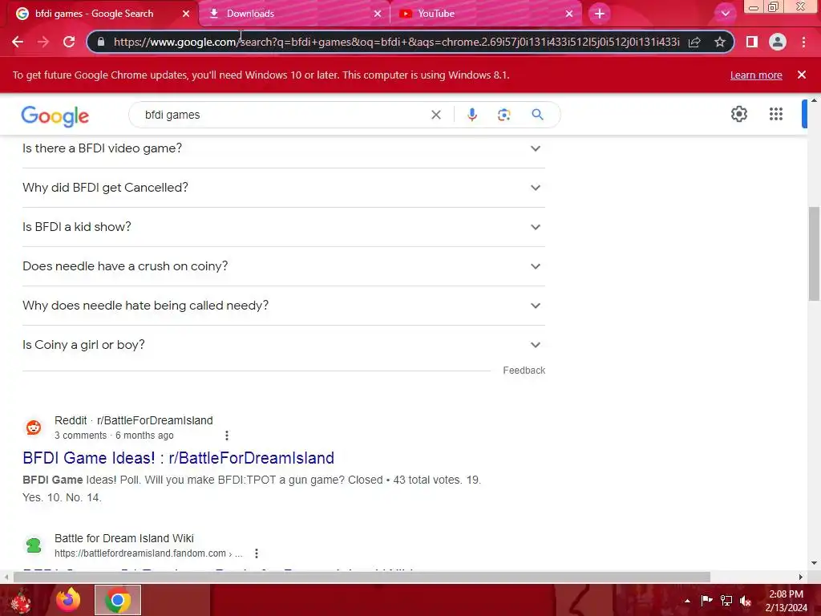Close the Downloads tab

point(378,14)
